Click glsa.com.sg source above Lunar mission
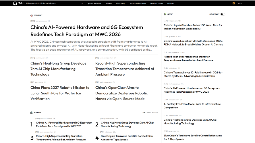Viewport: 255px width, 143px height. [x=39, y=82]
